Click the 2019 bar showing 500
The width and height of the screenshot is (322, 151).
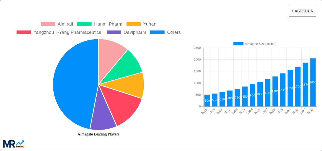[207, 100]
